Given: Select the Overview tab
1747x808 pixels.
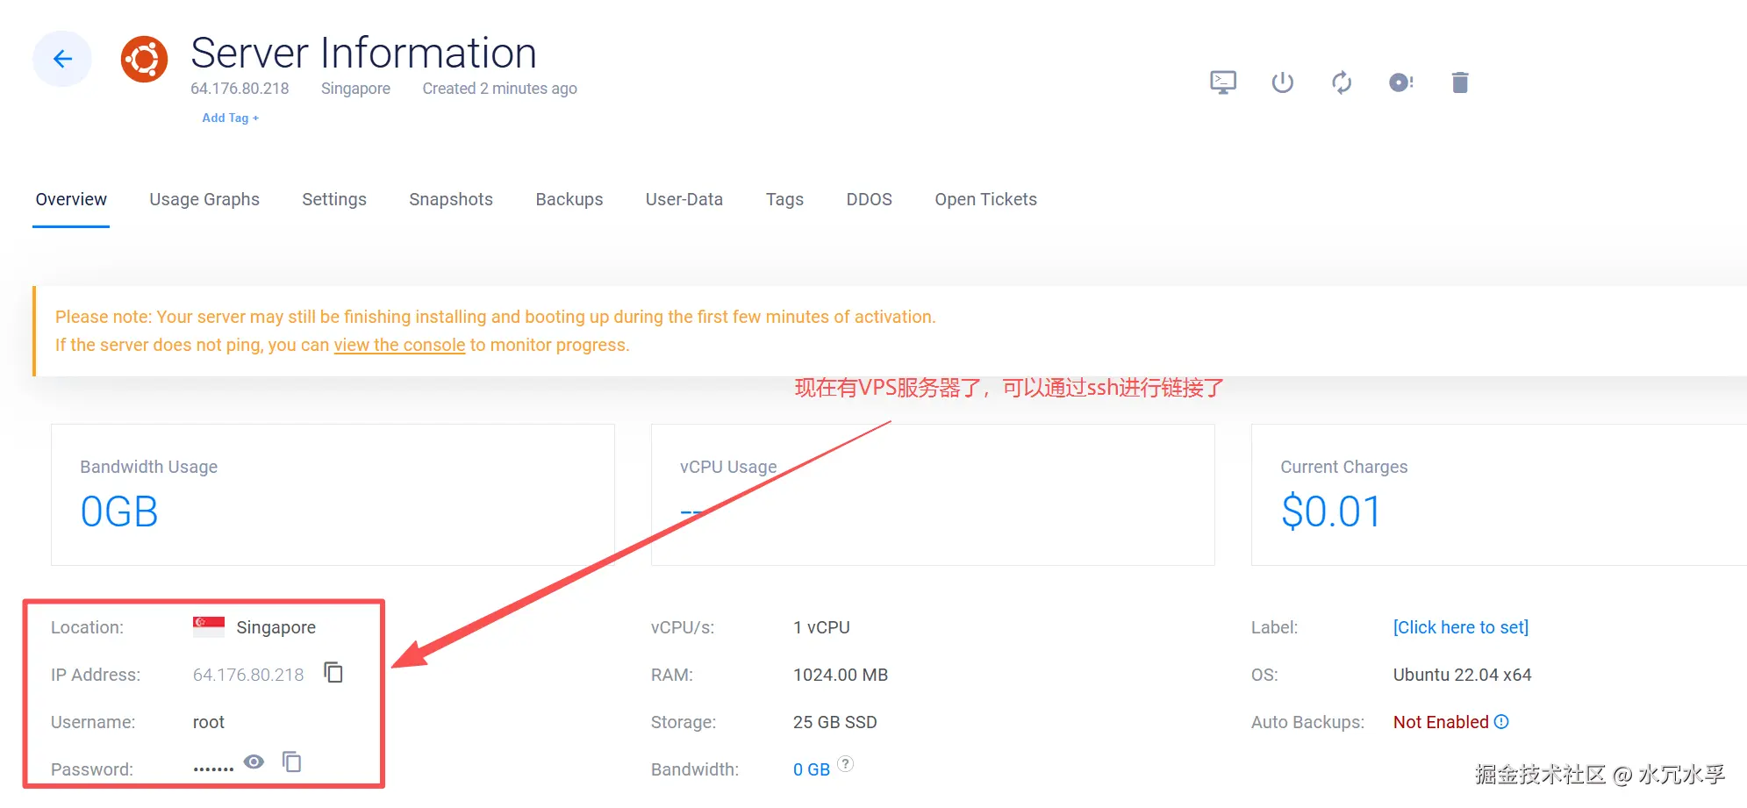Looking at the screenshot, I should click(71, 199).
